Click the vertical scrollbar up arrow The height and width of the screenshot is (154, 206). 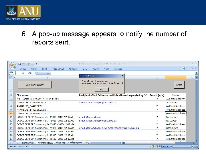point(196,77)
